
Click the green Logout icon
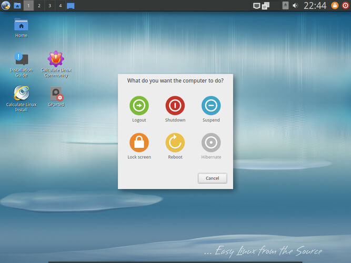click(x=139, y=105)
